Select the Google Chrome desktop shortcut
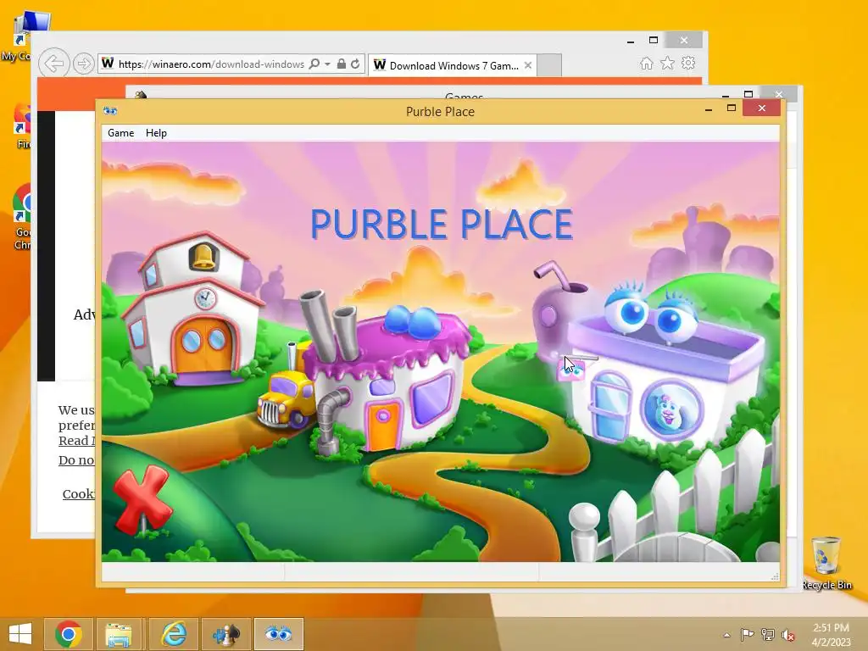 click(x=22, y=217)
